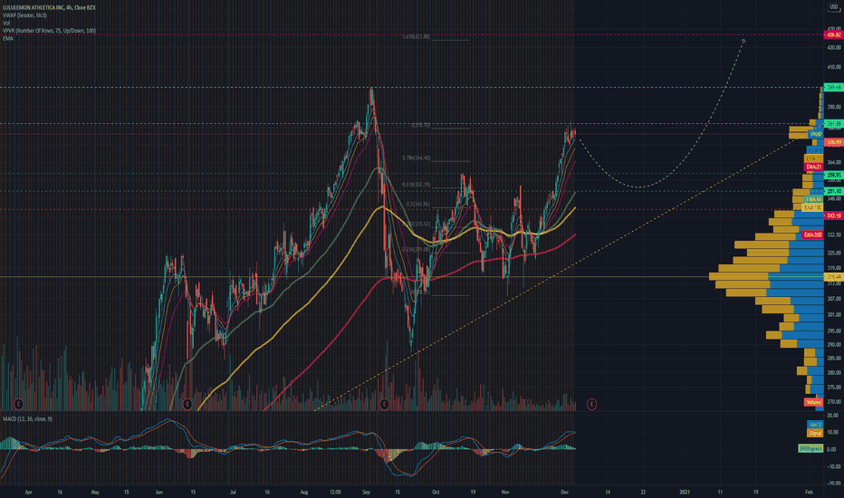Click the upcoming earnings E marker in December

[x=591, y=404]
